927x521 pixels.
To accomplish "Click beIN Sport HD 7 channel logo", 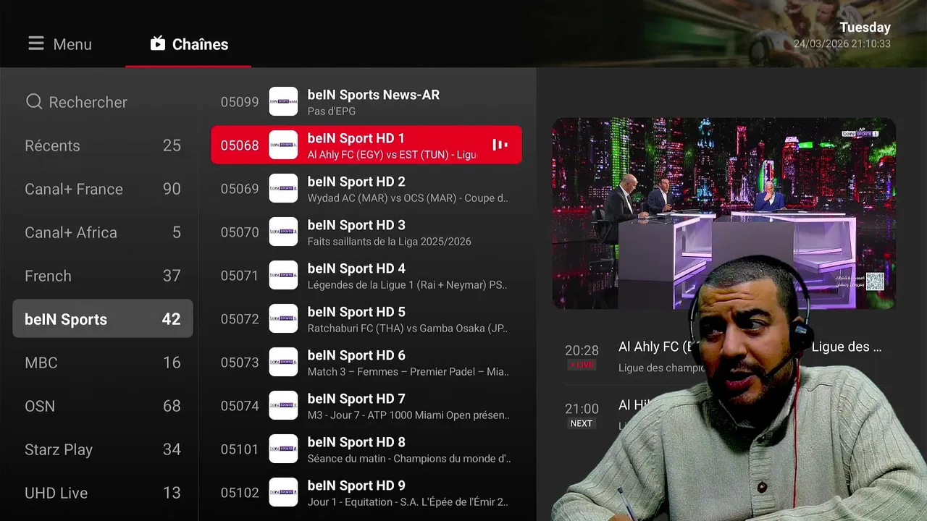I will pos(283,405).
